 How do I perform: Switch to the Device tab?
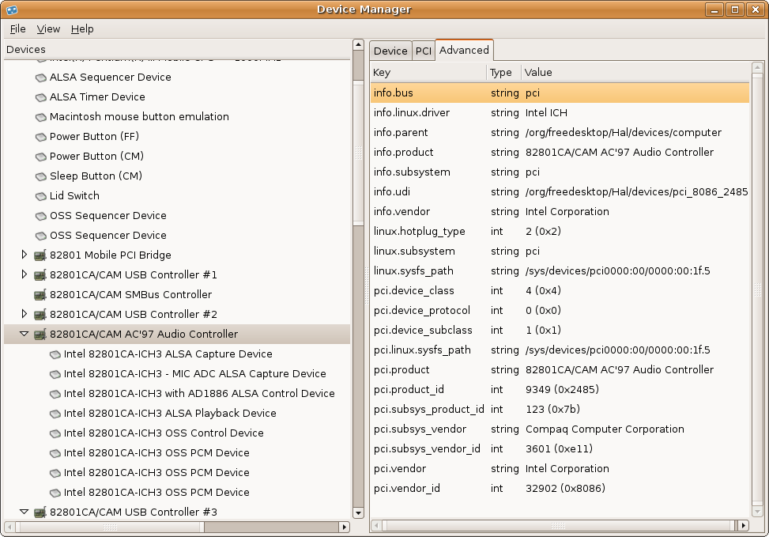coord(390,51)
